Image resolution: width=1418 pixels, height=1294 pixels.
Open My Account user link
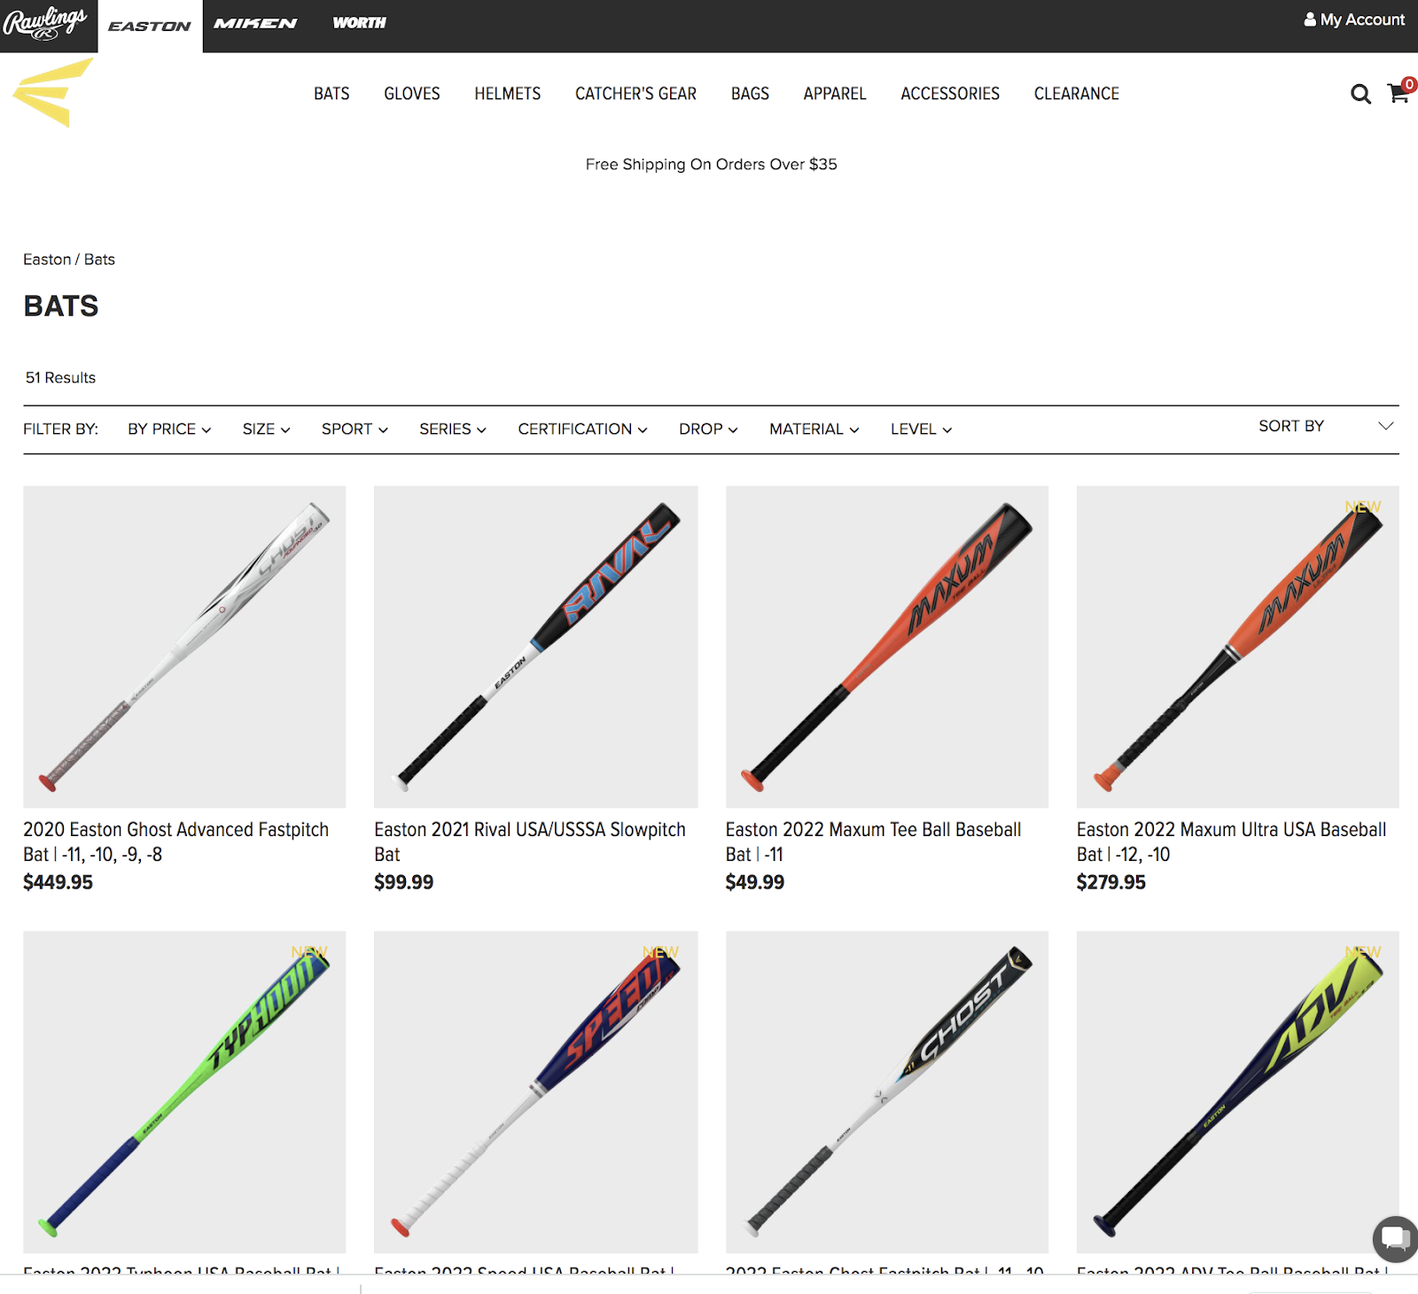[x=1354, y=19]
